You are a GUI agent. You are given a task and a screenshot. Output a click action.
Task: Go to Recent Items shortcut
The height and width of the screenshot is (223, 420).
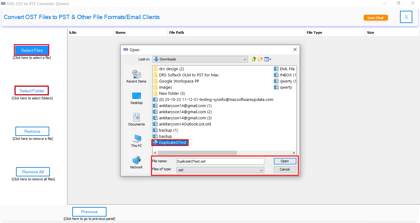(x=136, y=76)
